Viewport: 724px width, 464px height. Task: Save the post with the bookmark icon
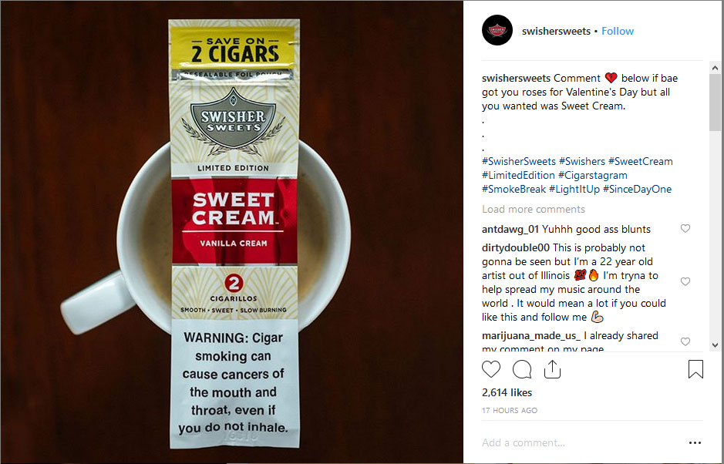click(x=695, y=369)
